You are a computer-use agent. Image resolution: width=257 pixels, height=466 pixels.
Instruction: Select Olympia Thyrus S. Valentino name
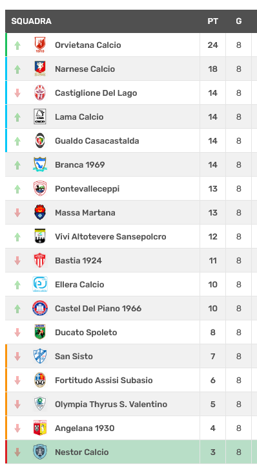point(111,404)
